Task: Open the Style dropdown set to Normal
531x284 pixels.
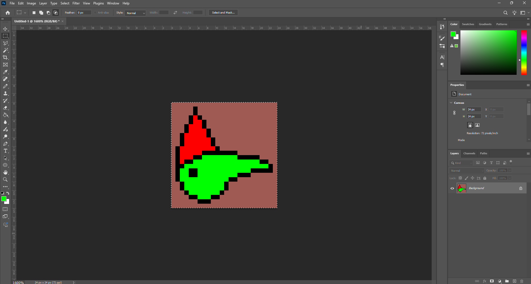Action: click(135, 13)
